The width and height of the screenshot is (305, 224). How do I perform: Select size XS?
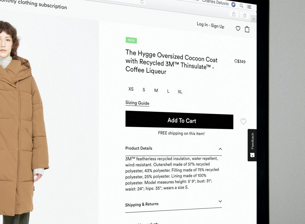[x=131, y=89]
